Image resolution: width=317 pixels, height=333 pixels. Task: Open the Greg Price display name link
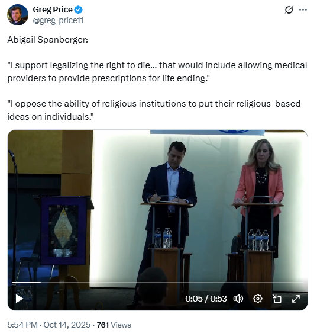coord(53,9)
